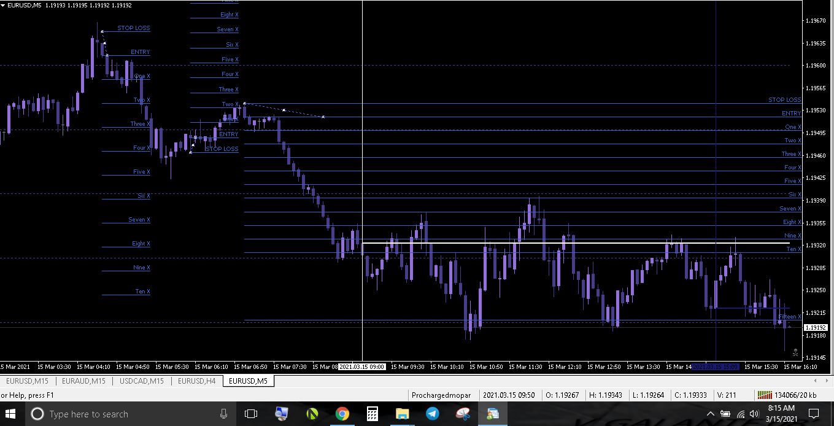Open the Action Center notifications icon
Viewport: 834px width, 426px height.
[814, 414]
